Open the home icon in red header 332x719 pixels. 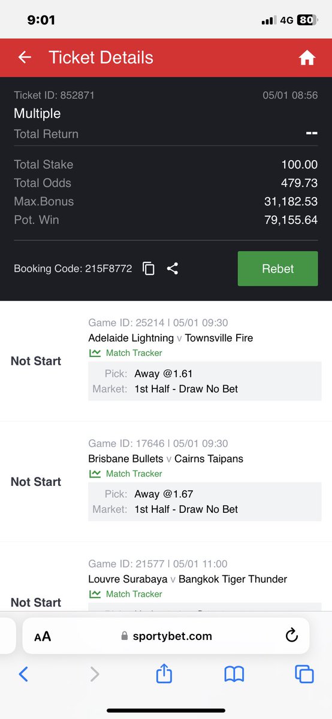pos(307,58)
